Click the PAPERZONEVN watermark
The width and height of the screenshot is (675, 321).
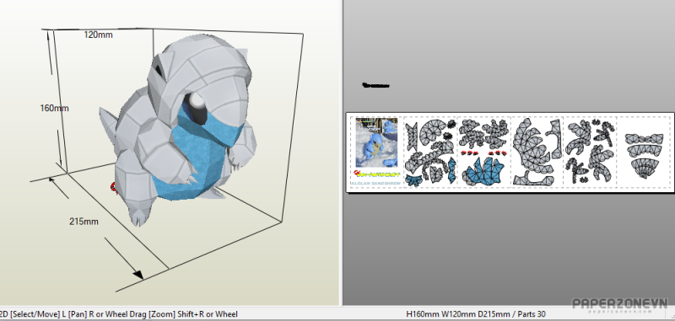620,304
